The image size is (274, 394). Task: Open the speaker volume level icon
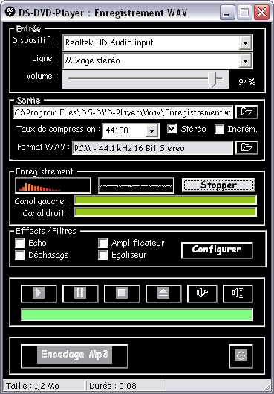pyautogui.click(x=238, y=293)
